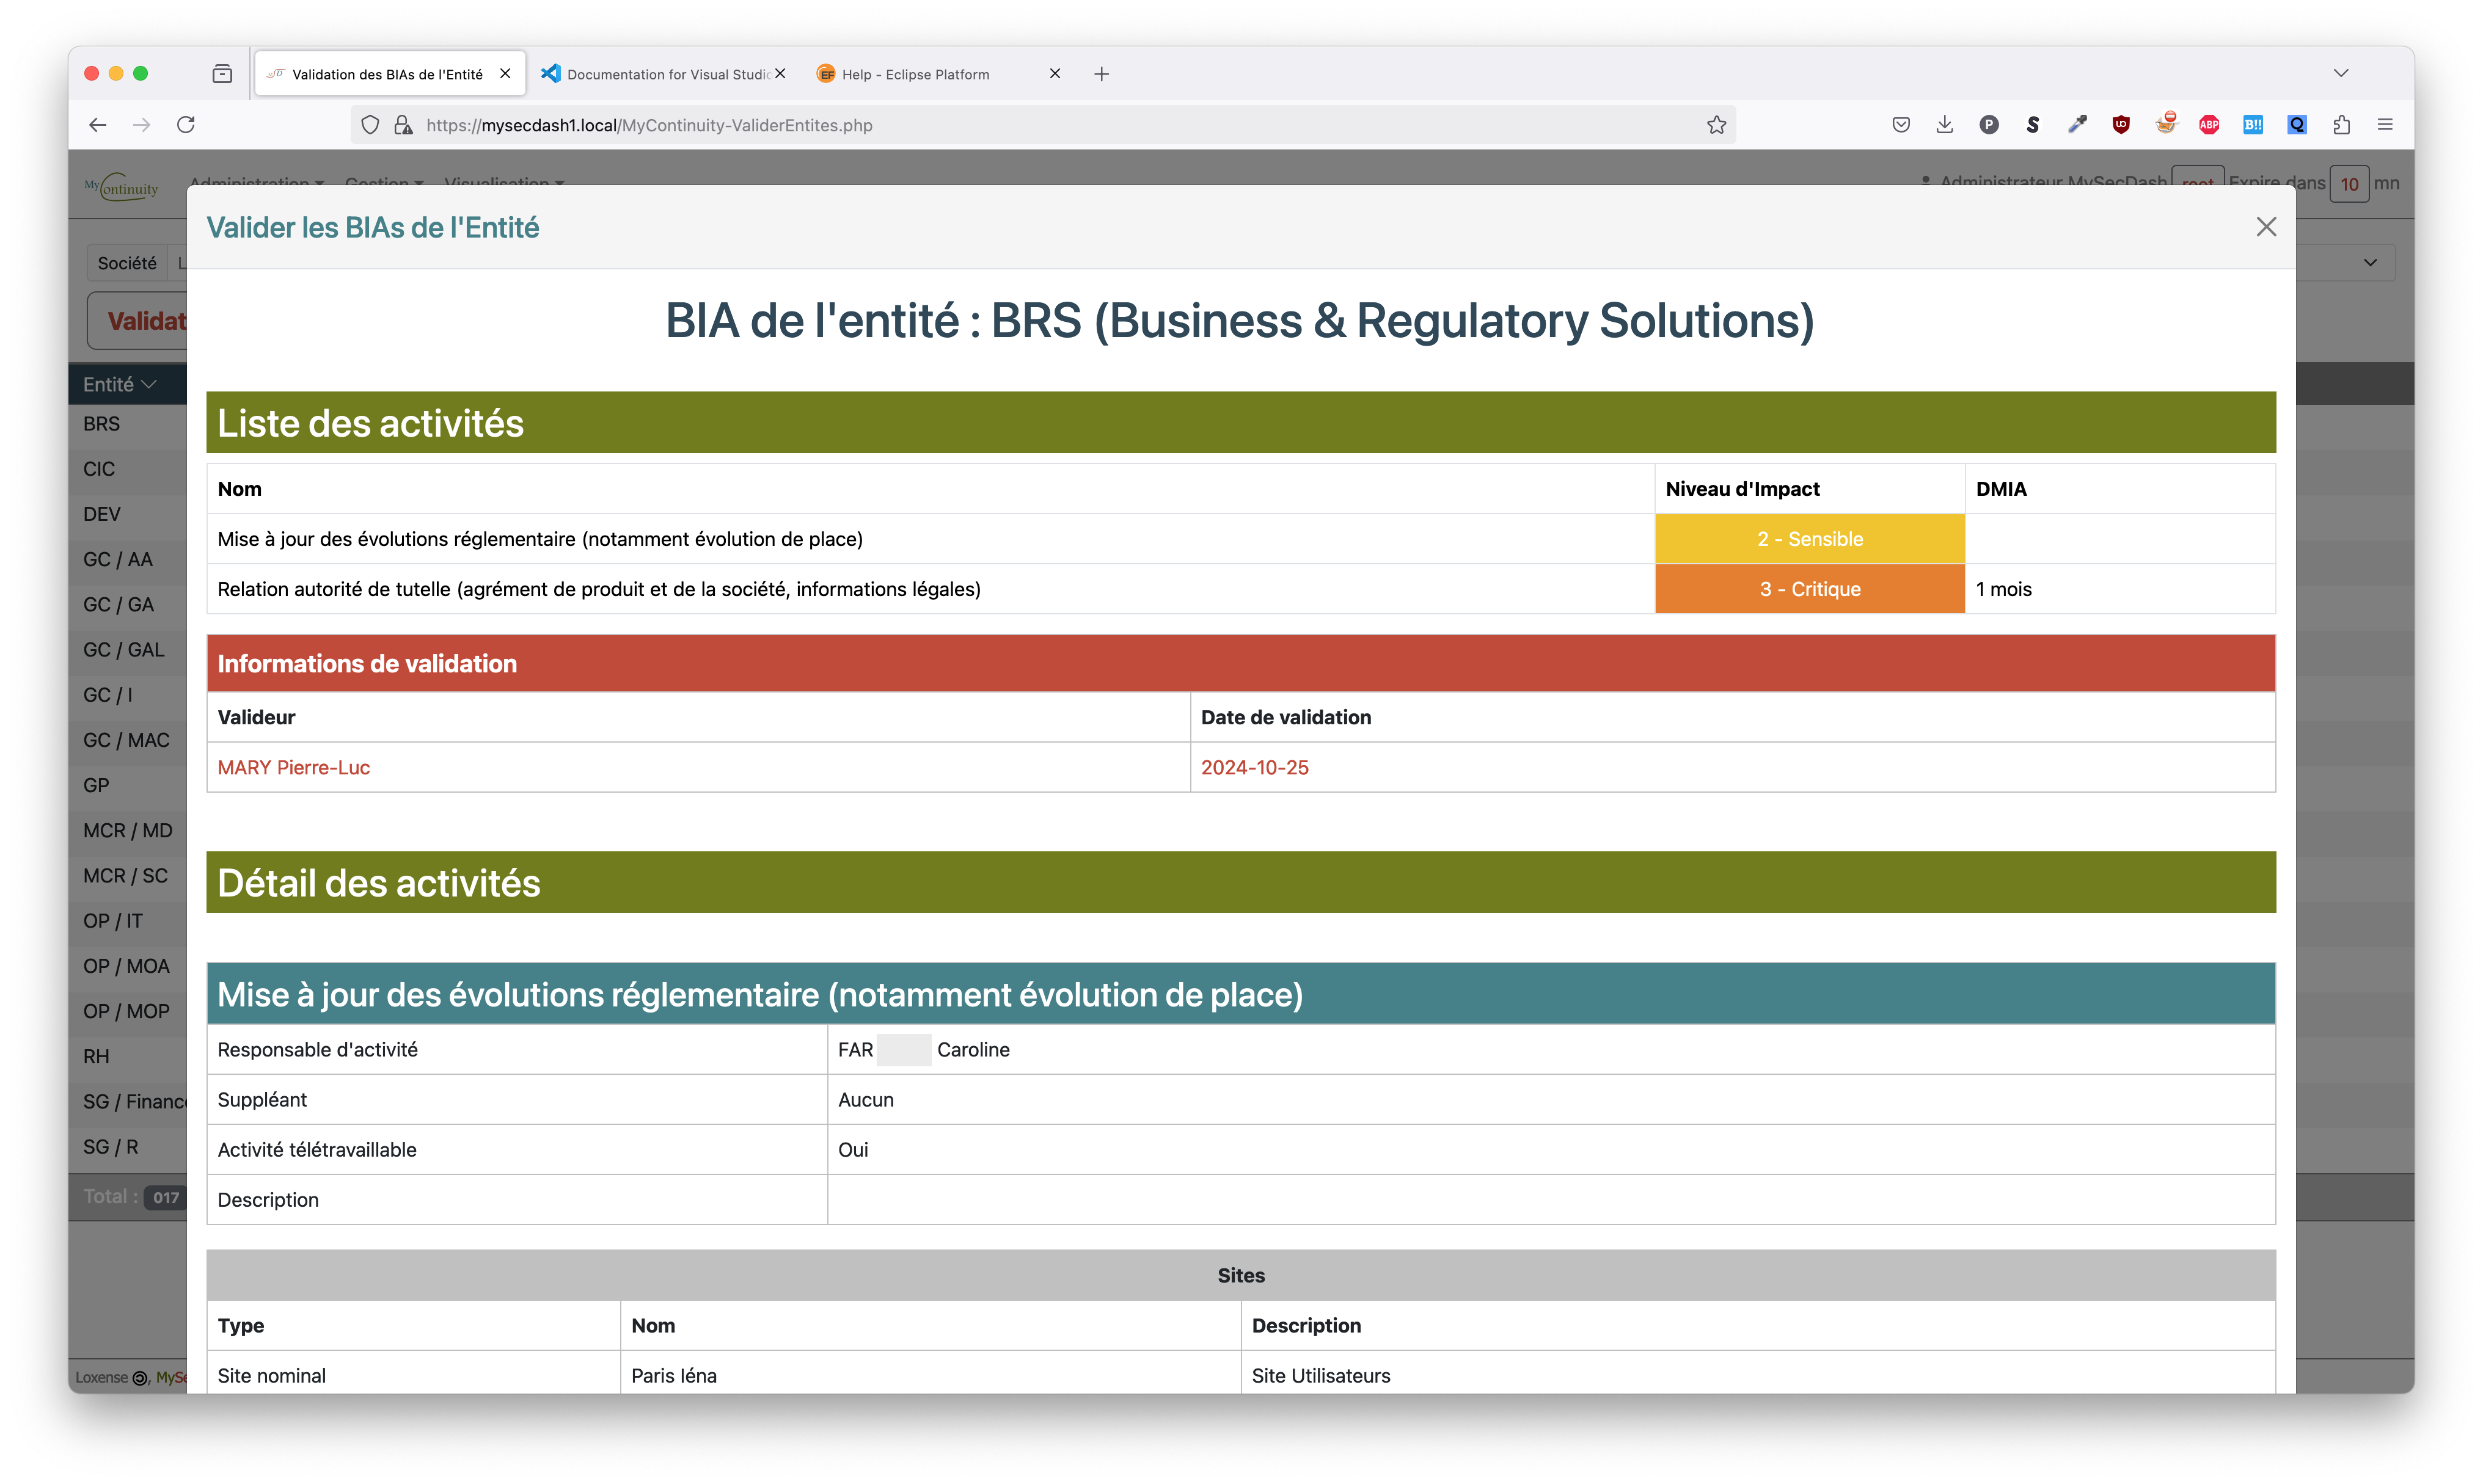The image size is (2483, 1484).
Task: Select the CIC entity row
Action: click(x=128, y=469)
